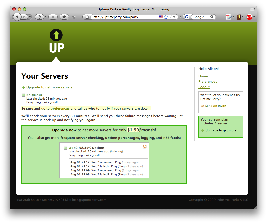Screen dimensions: 267x223
Task: Click the '$1.99' price text
Action: point(133,130)
